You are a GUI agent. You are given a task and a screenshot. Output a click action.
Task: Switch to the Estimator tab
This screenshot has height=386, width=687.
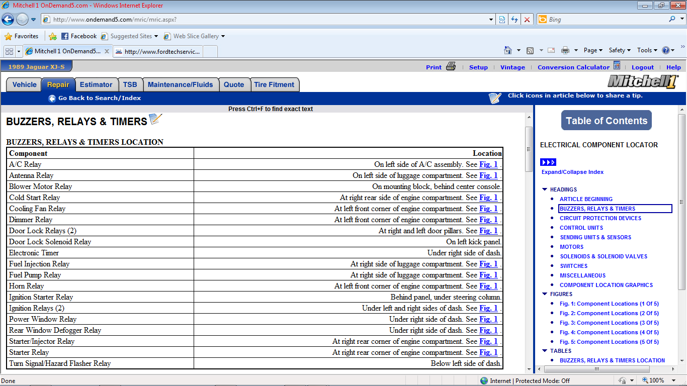pos(96,84)
